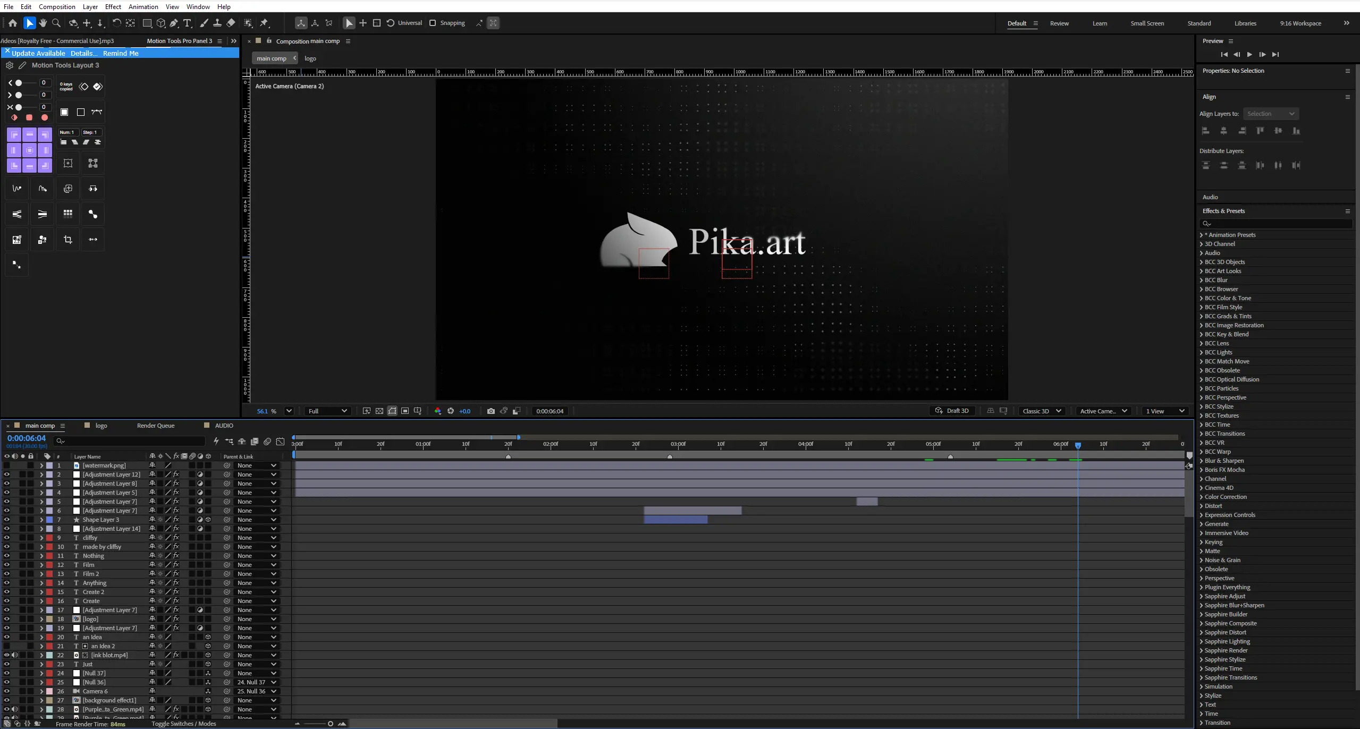Open the magnification ratio dropdown

tap(289, 411)
